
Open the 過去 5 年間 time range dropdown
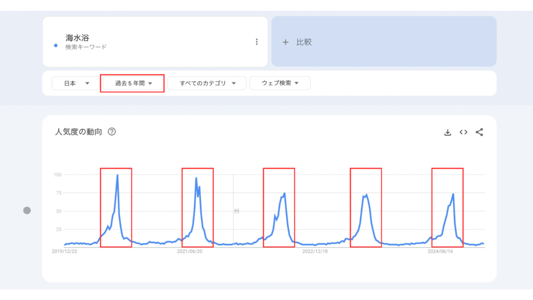coord(133,83)
